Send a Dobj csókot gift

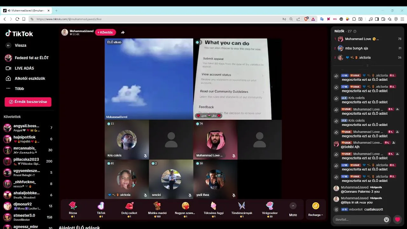[x=129, y=209]
